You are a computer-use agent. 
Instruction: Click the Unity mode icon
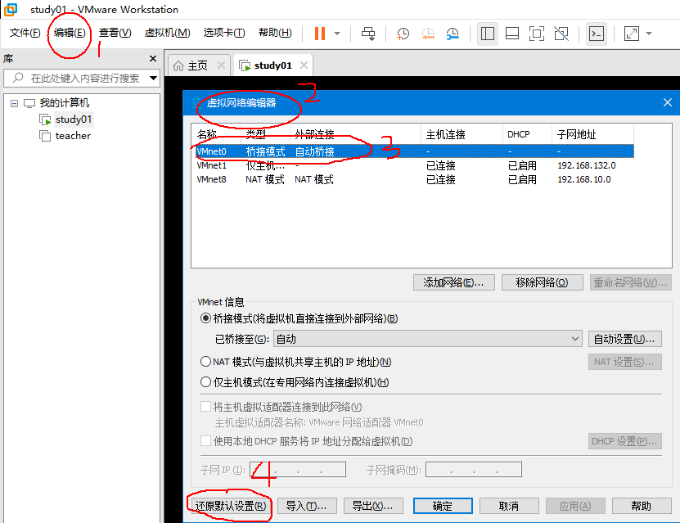point(561,34)
